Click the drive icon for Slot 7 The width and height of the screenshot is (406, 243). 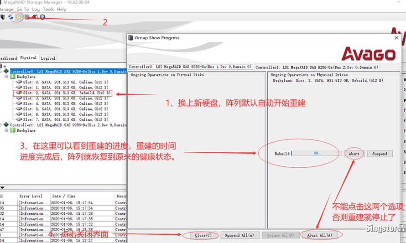coord(19,119)
